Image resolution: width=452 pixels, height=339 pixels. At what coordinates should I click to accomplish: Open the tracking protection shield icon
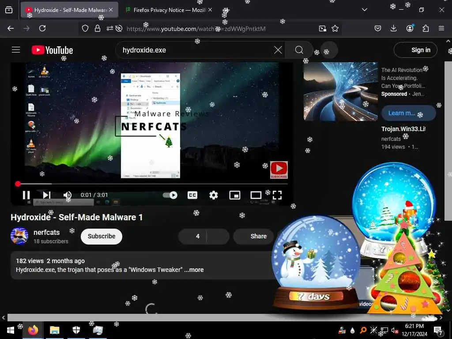pyautogui.click(x=85, y=28)
